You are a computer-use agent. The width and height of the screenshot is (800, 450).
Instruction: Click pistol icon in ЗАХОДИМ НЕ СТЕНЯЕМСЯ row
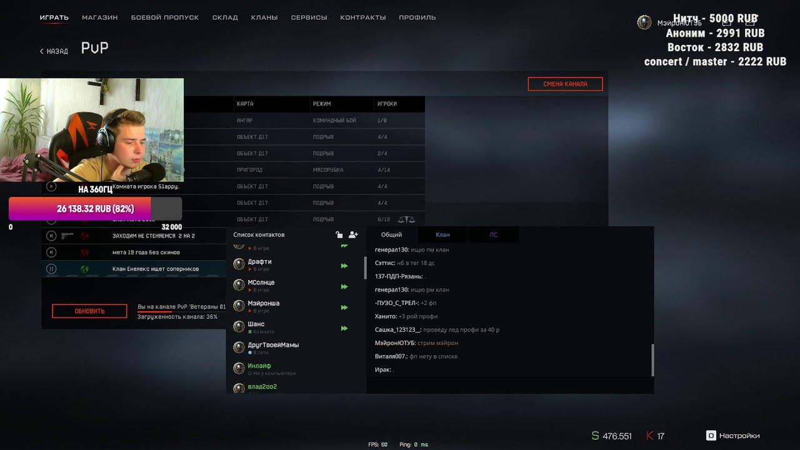click(x=67, y=236)
